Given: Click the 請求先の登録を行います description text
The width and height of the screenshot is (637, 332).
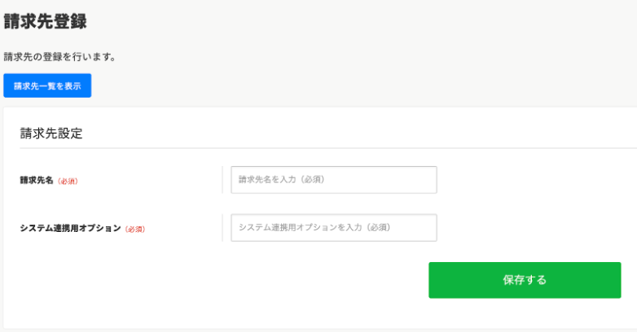Looking at the screenshot, I should (60, 57).
